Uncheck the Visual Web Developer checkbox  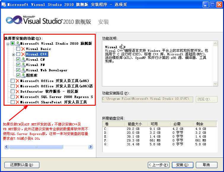[18, 70]
